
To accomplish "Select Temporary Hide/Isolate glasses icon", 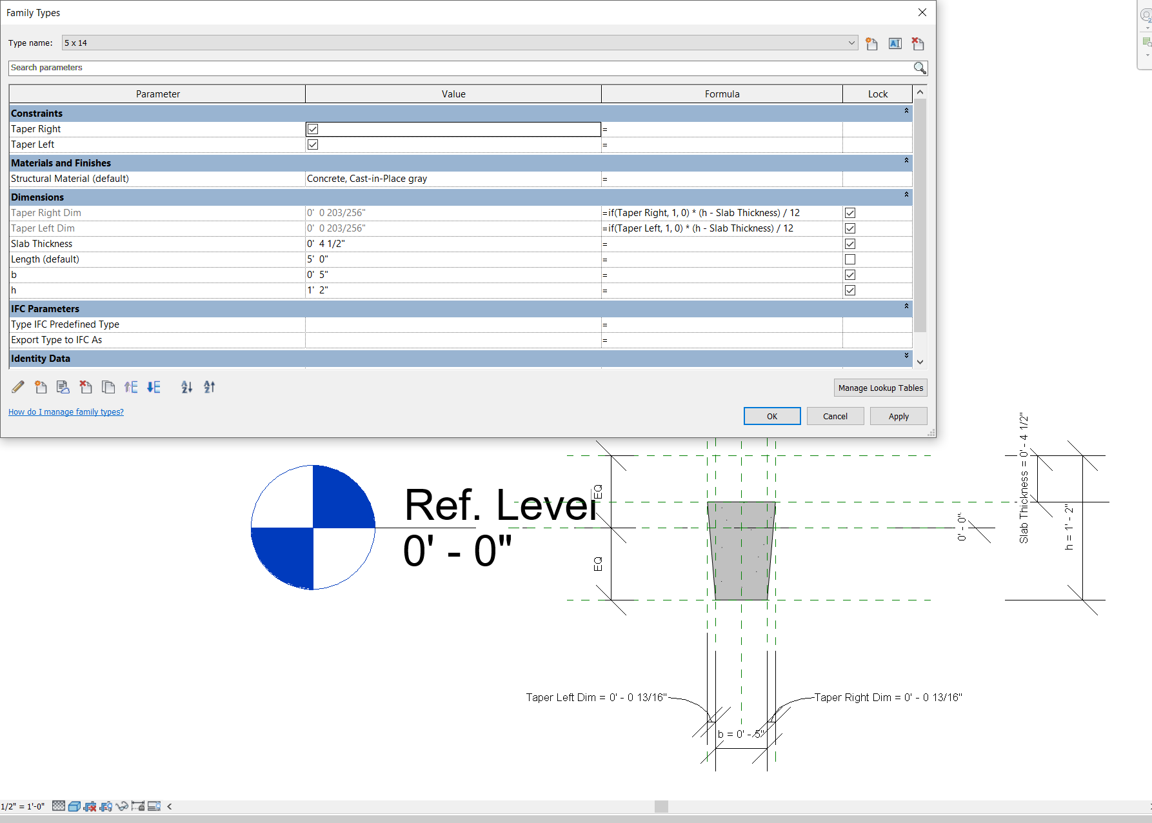I will pos(123,806).
